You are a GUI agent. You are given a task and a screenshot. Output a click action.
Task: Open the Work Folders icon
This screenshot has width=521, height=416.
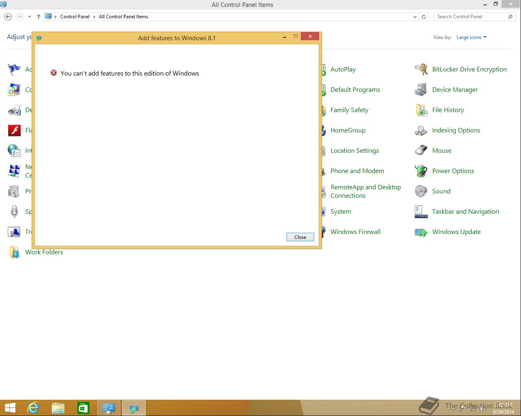tap(14, 252)
